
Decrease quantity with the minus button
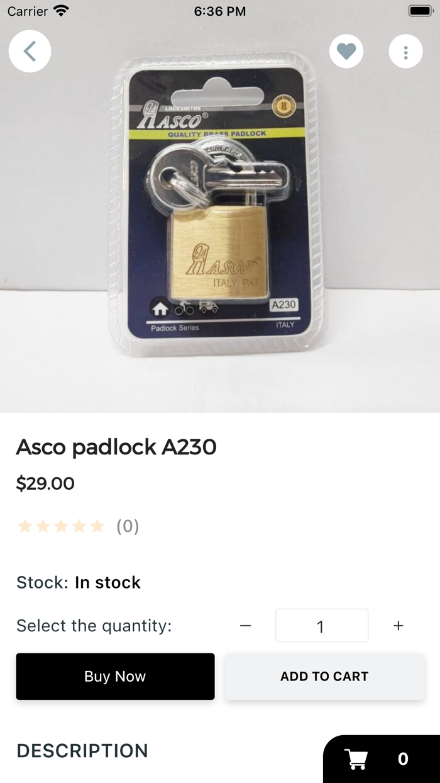(x=245, y=626)
